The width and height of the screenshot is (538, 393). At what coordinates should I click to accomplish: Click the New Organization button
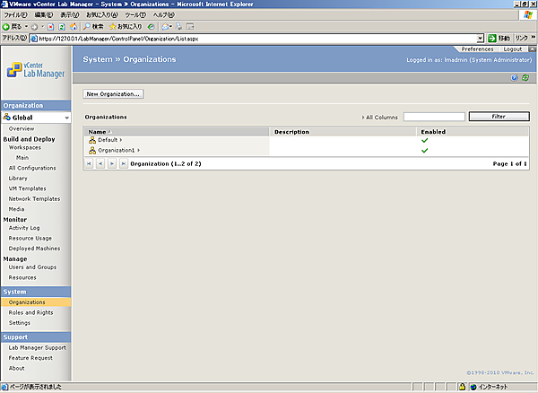coord(113,94)
